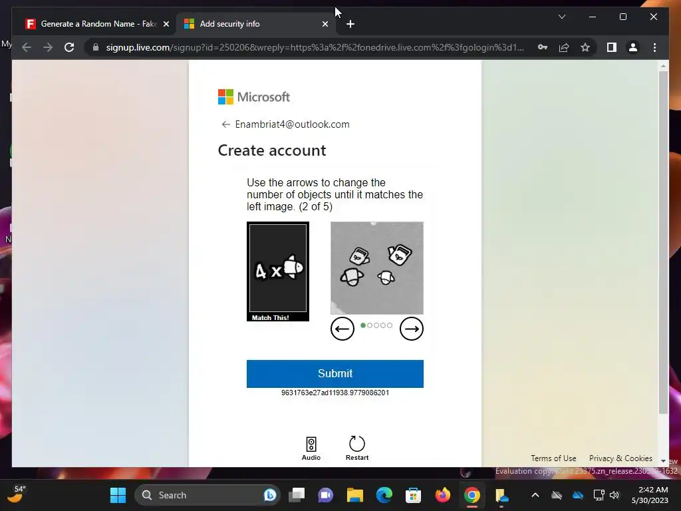Open the Terms of Use link
The height and width of the screenshot is (511, 681).
[x=553, y=458]
